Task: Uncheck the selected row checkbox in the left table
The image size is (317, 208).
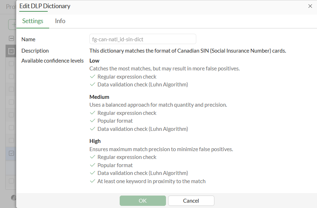Action: (x=11, y=153)
